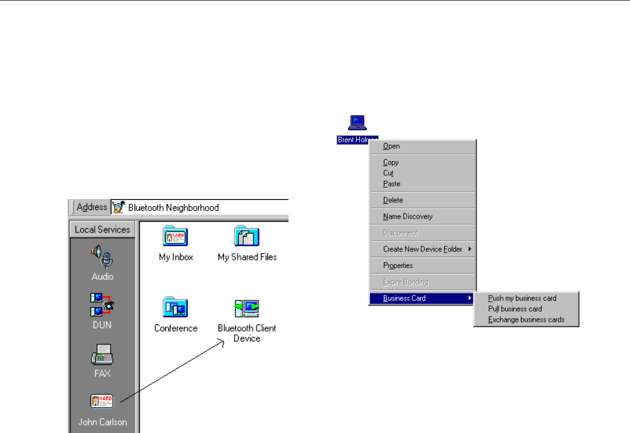Click the My Inbox label text
Image resolution: width=630 pixels, height=433 pixels.
(176, 257)
